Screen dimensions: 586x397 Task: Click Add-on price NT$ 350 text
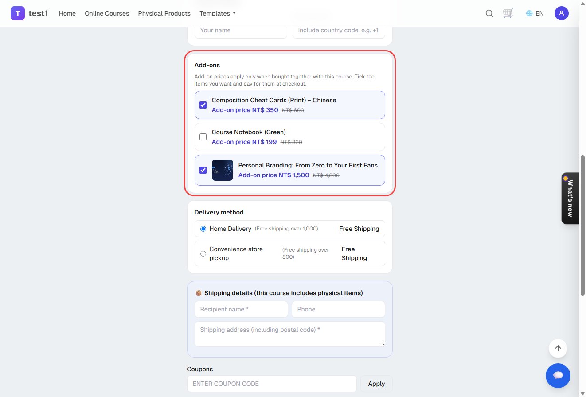245,110
